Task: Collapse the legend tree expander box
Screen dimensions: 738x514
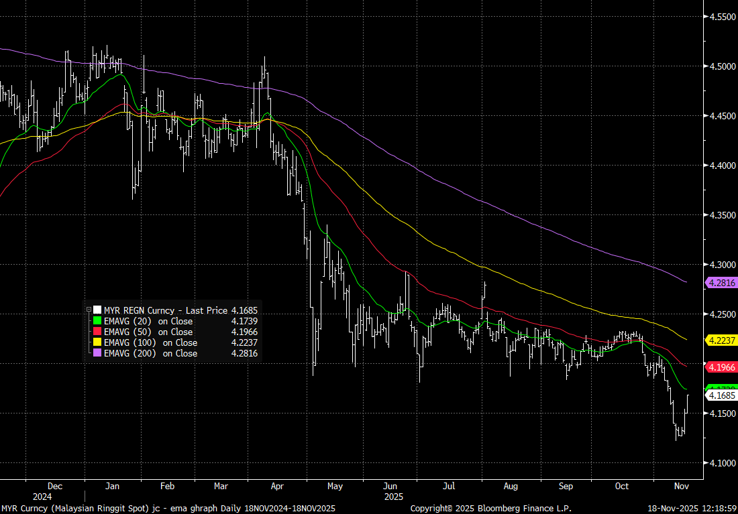Action: tap(89, 310)
